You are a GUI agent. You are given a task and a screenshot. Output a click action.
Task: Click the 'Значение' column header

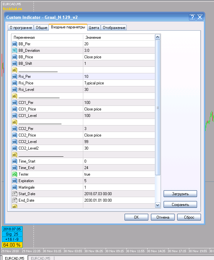pos(119,37)
